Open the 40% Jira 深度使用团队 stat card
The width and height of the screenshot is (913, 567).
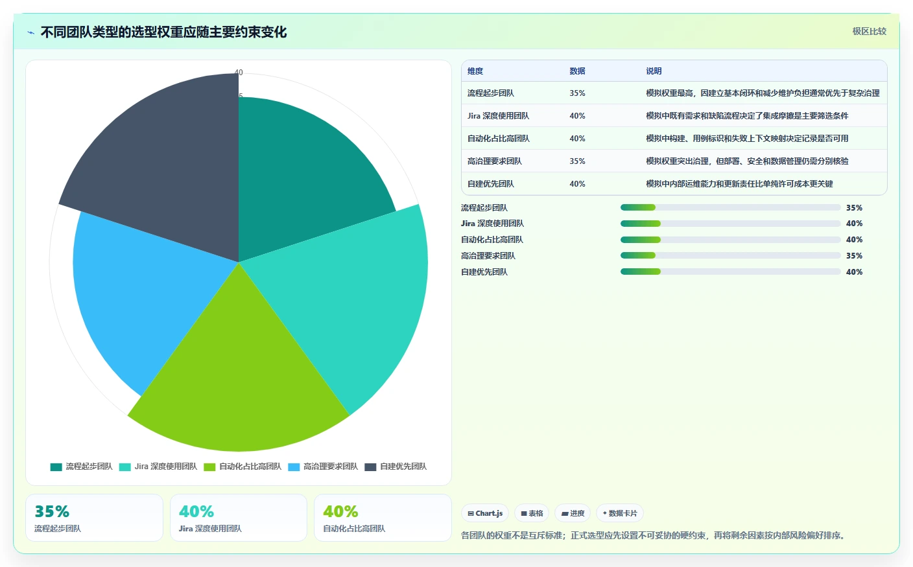click(x=239, y=518)
